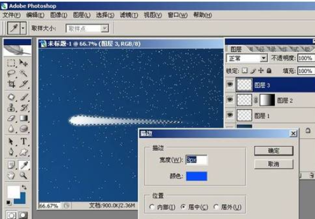Open the 图层(L) menu
The width and height of the screenshot is (315, 219).
point(82,15)
